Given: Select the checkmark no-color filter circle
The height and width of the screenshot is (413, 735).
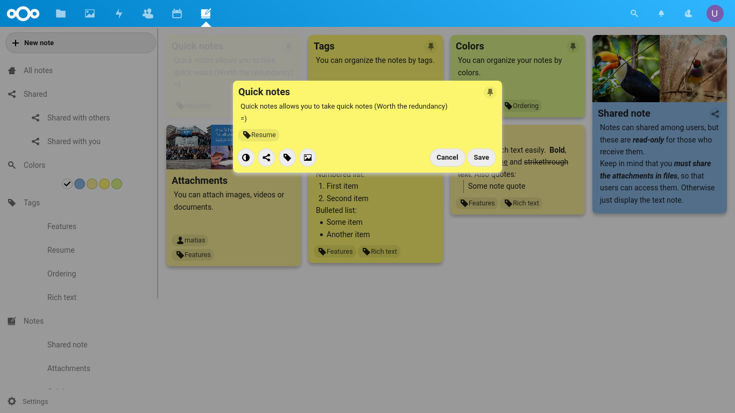Looking at the screenshot, I should point(67,184).
